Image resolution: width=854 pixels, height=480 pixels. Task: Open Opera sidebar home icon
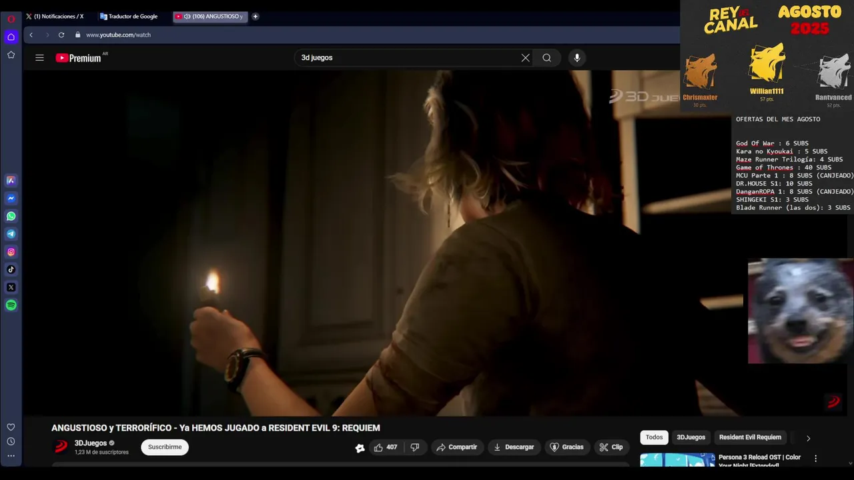pyautogui.click(x=11, y=37)
